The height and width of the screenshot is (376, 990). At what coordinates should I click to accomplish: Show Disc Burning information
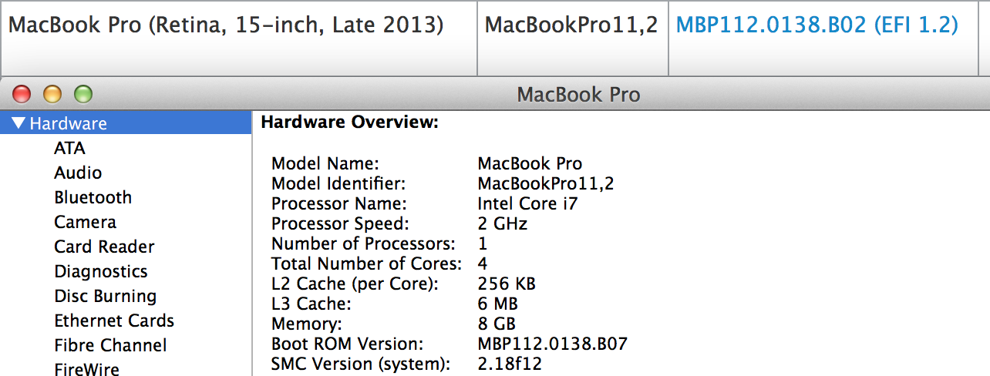105,296
